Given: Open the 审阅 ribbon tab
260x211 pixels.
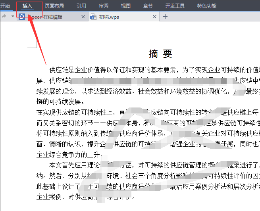Looking at the screenshot, I should tap(104, 6).
